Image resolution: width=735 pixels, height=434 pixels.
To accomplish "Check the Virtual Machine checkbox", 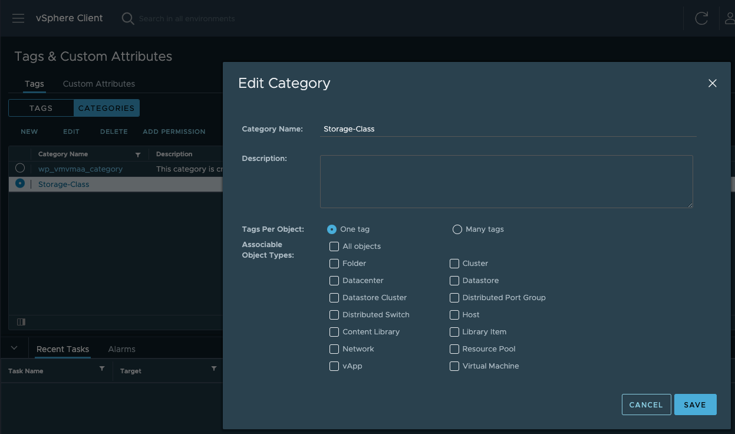I will tap(454, 366).
